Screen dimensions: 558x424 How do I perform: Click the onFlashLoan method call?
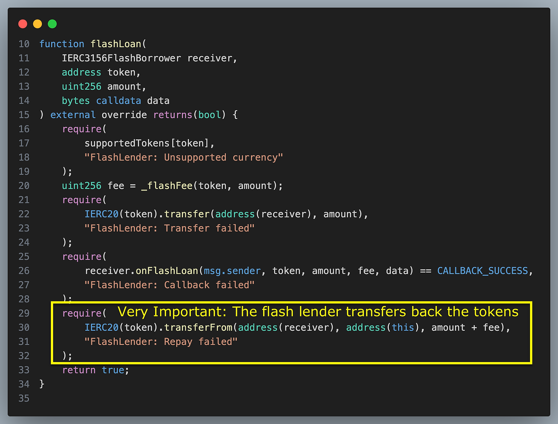coord(167,271)
